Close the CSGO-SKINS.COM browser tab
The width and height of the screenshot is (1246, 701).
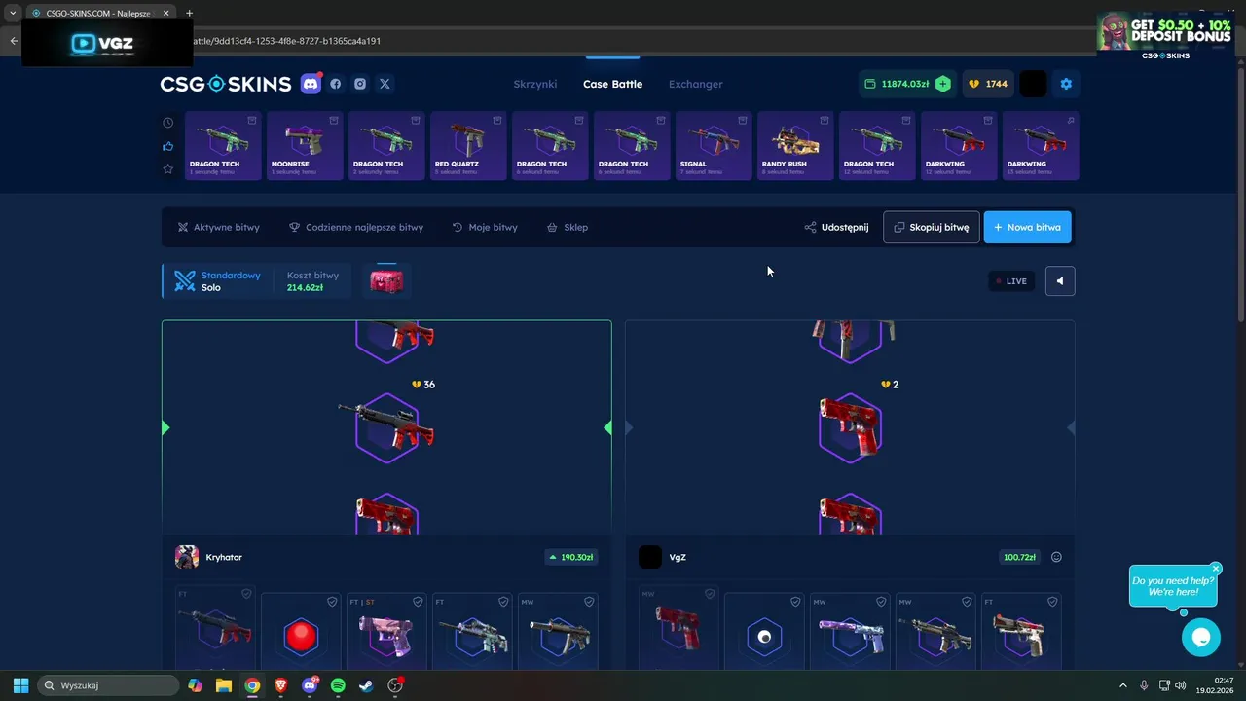pos(166,13)
